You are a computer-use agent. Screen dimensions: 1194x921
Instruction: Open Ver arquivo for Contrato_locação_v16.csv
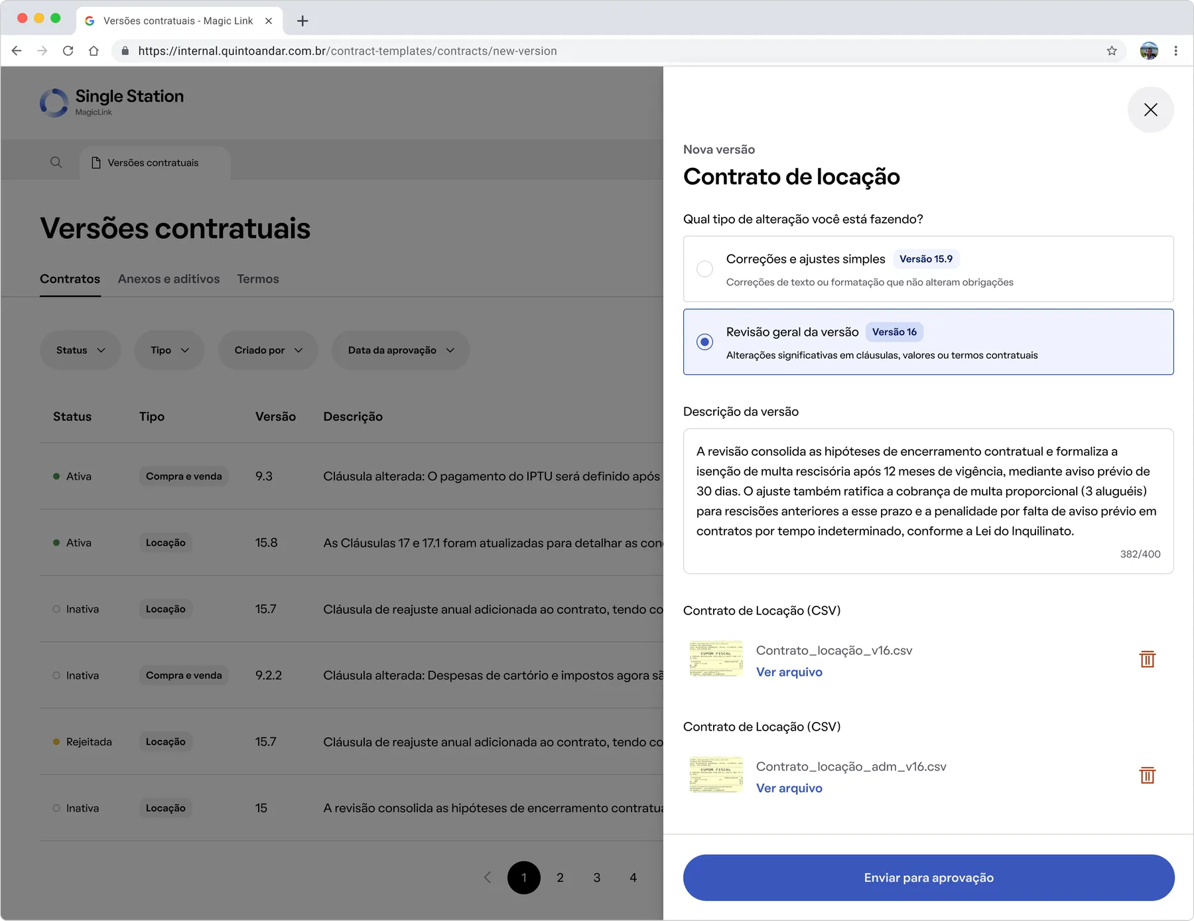point(789,672)
